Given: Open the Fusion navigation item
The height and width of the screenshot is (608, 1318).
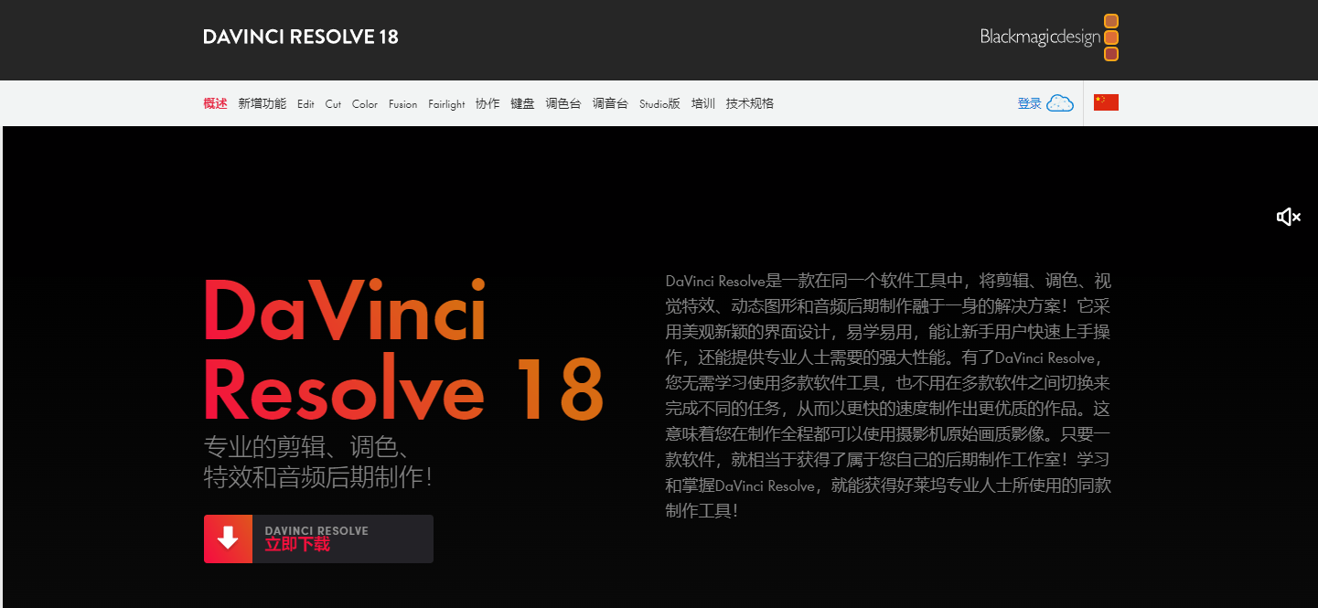Looking at the screenshot, I should [x=402, y=103].
